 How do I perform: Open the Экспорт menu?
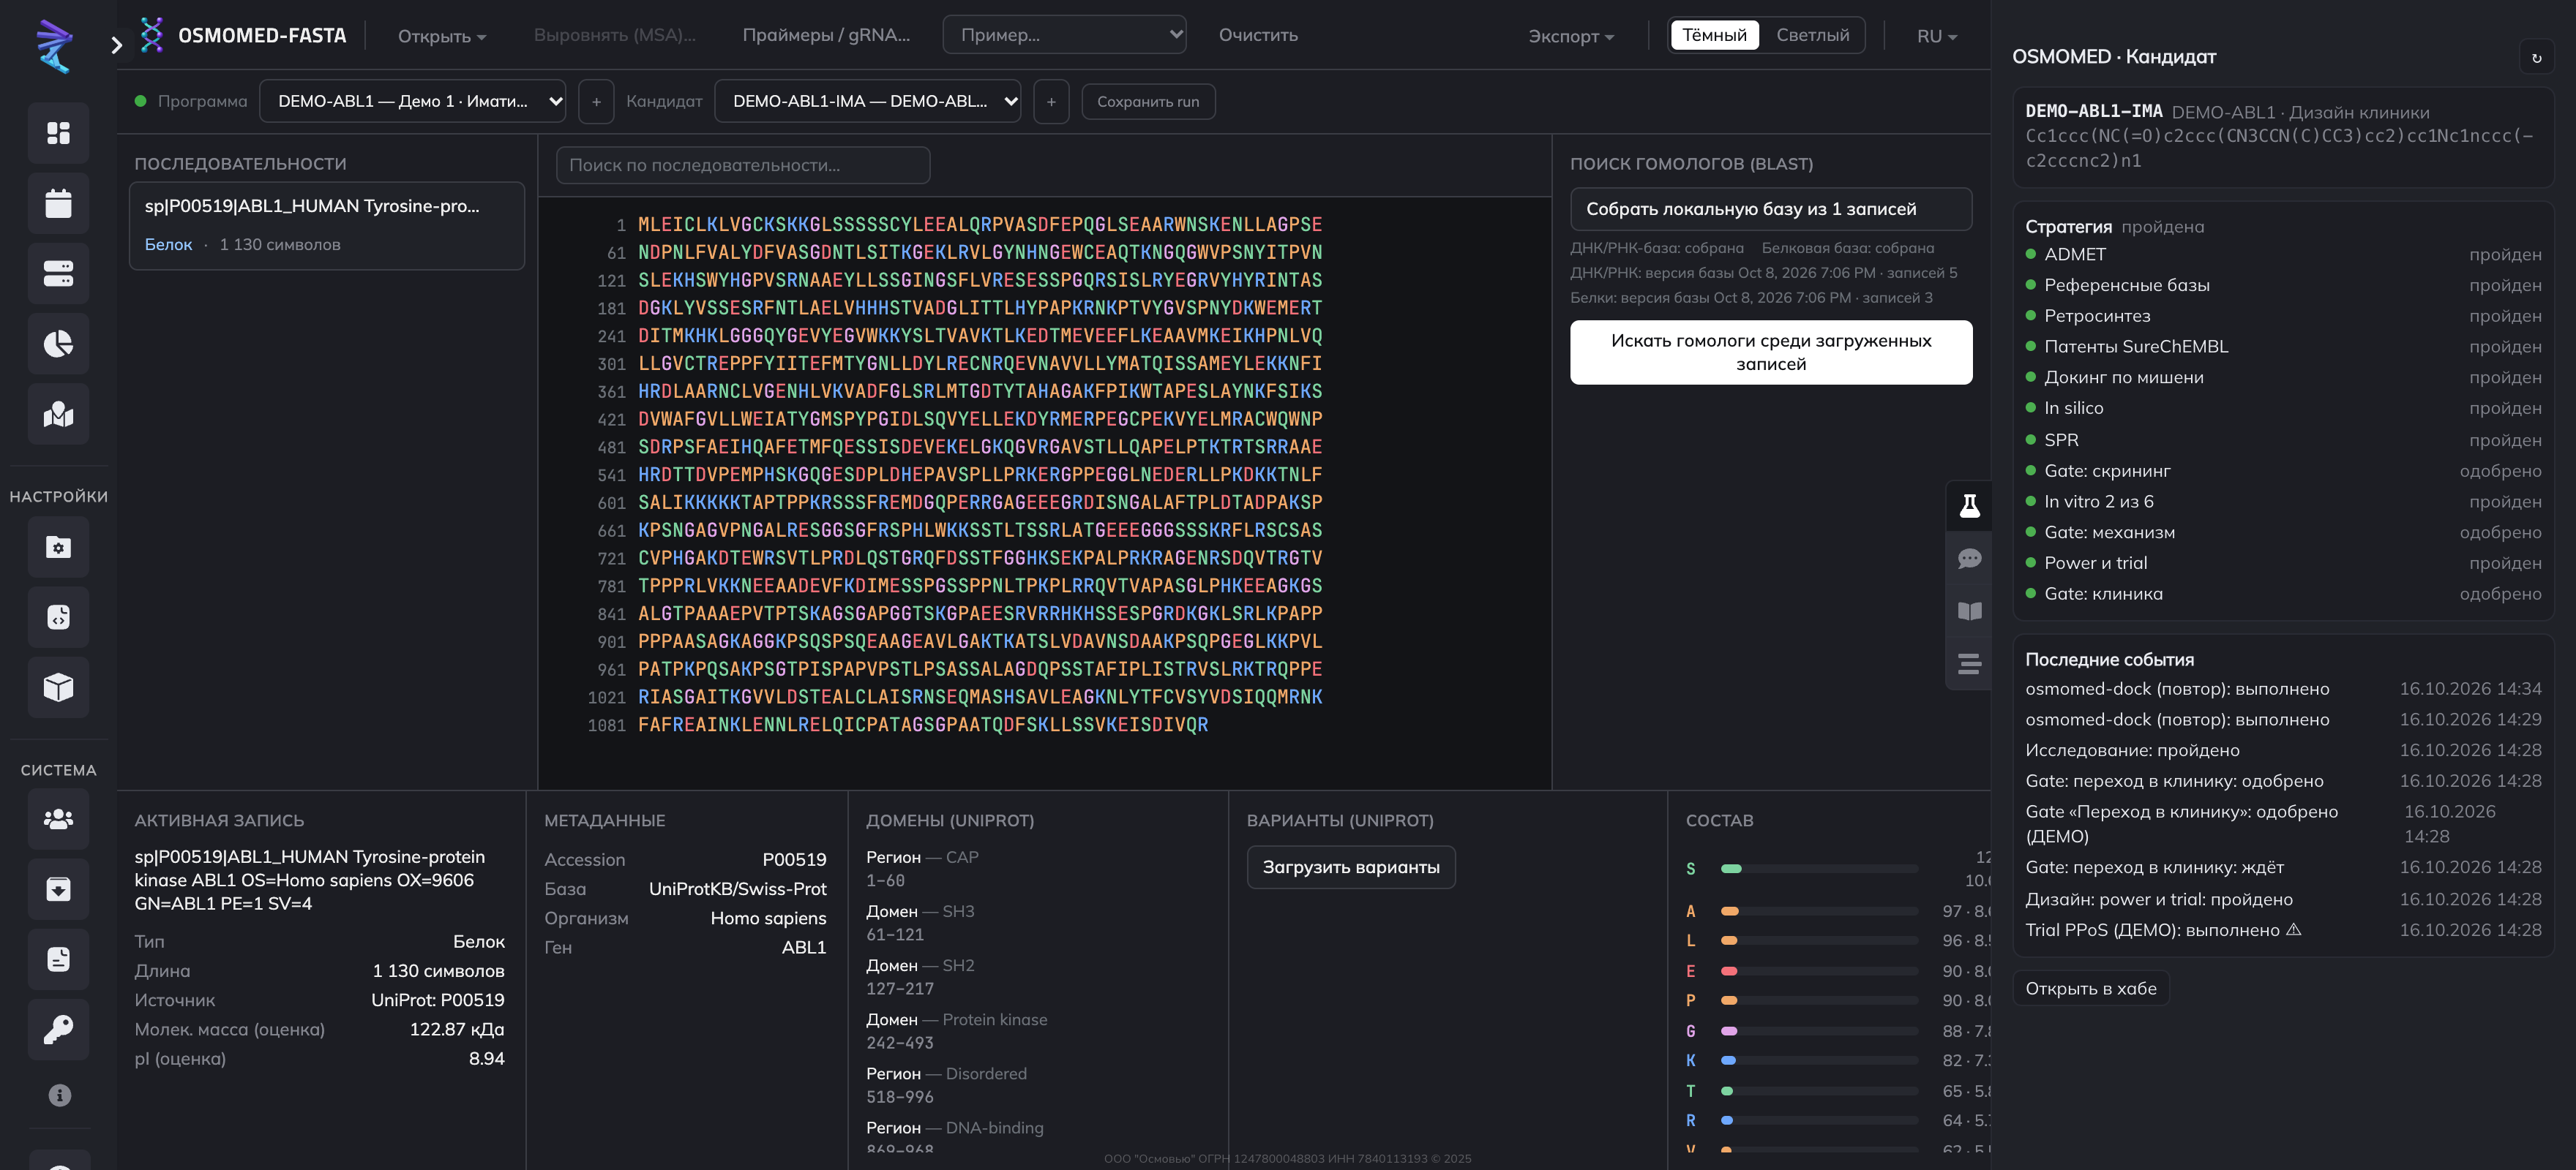point(1571,36)
